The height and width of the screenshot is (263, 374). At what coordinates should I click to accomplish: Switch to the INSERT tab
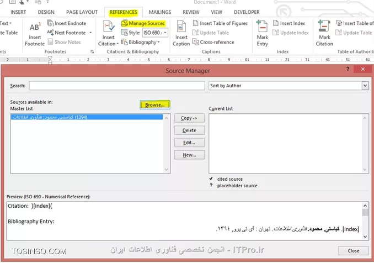[x=18, y=12]
